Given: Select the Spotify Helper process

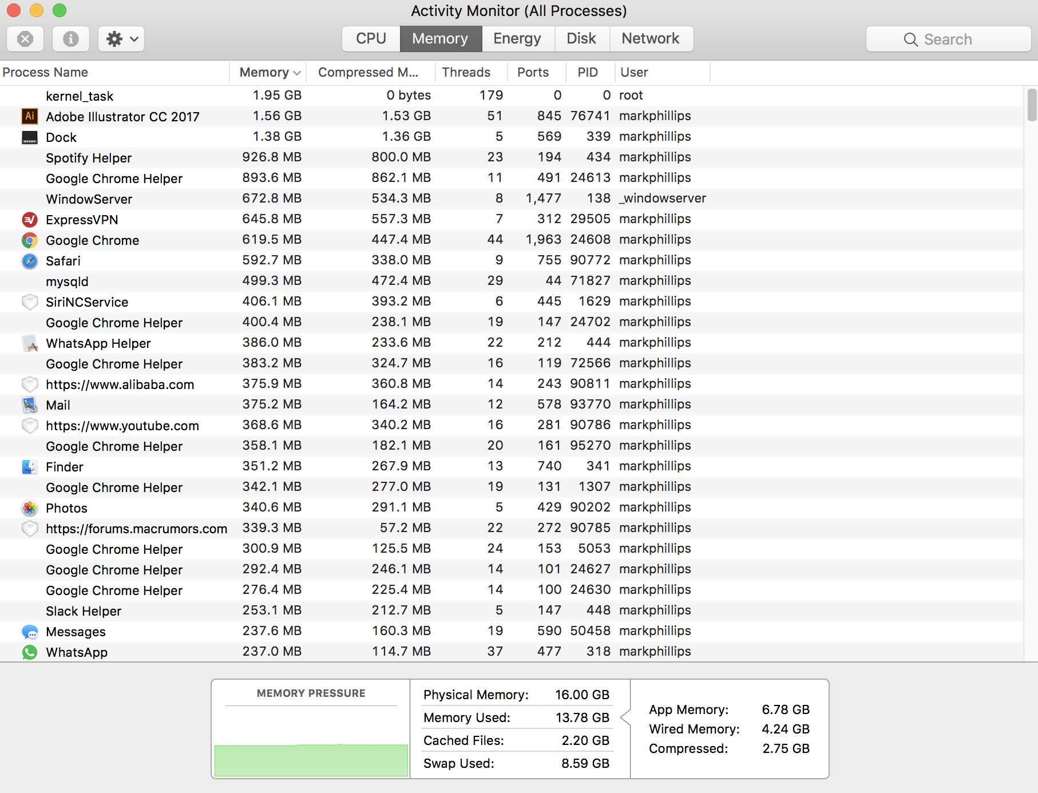Looking at the screenshot, I should click(512, 157).
